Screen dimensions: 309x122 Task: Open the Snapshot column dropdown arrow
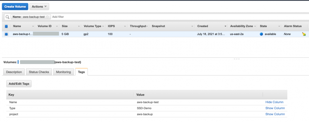pyautogui.click(x=192, y=26)
